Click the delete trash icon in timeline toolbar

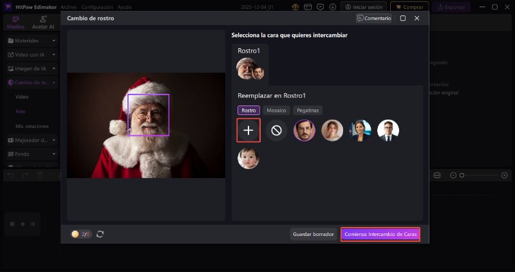40,176
